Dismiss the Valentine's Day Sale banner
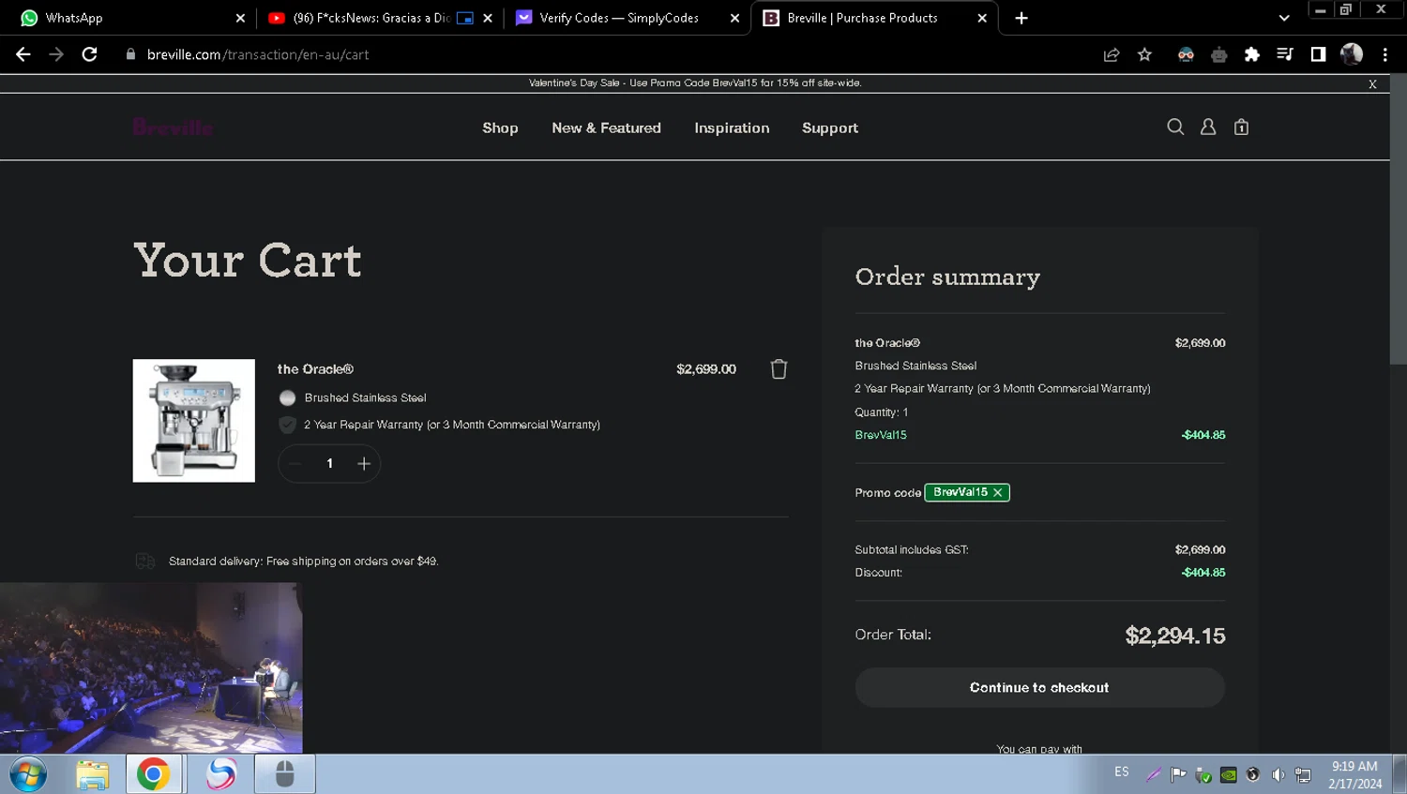 [1372, 84]
